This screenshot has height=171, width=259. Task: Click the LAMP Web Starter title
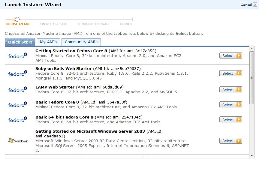pyautogui.click(x=55, y=87)
